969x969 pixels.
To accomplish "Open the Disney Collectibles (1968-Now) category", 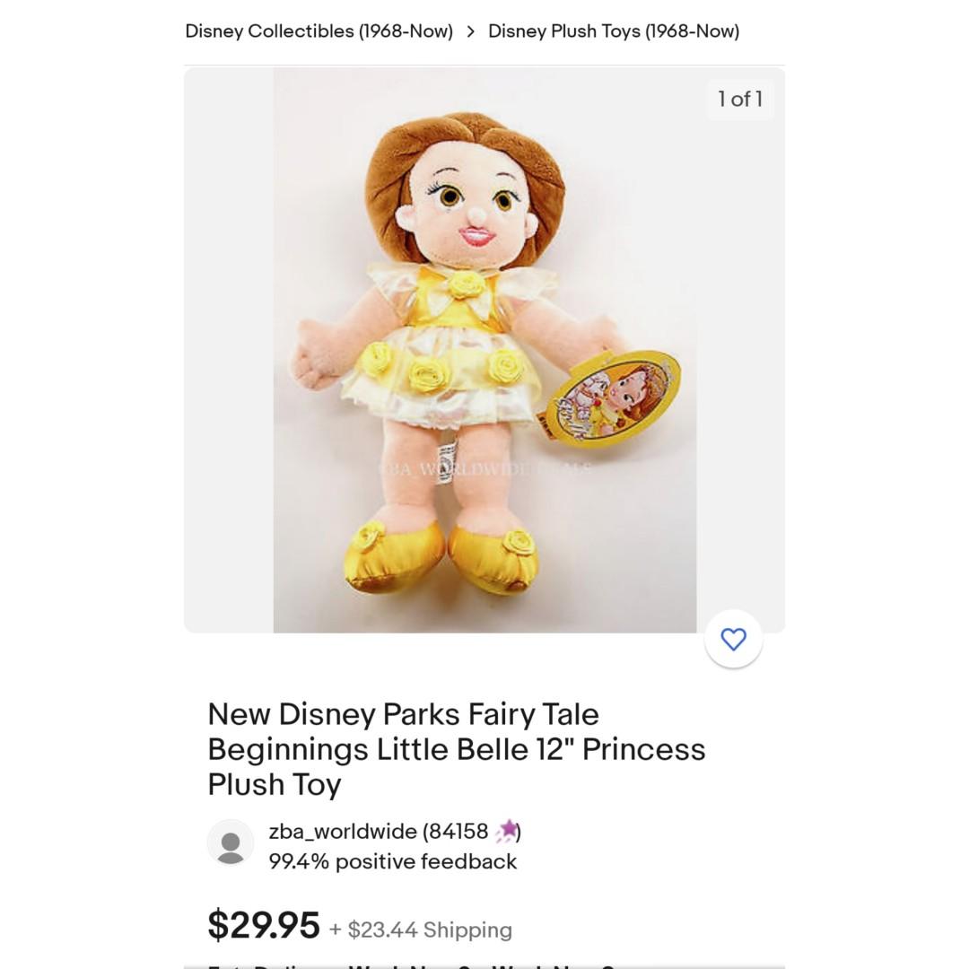I will pyautogui.click(x=319, y=31).
